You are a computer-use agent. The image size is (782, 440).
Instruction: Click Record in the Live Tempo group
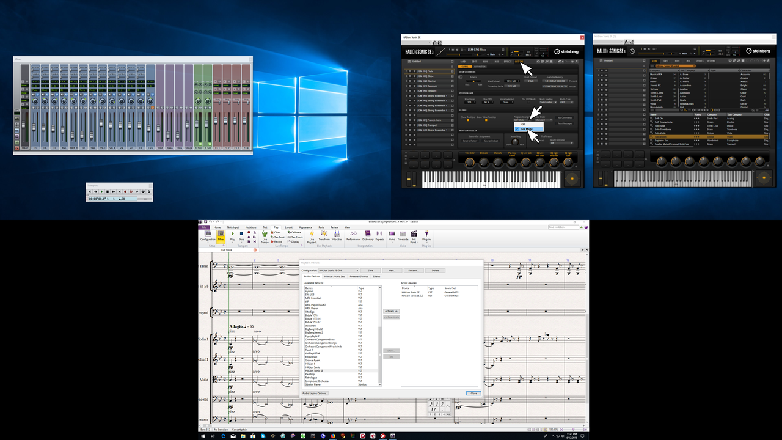point(276,242)
